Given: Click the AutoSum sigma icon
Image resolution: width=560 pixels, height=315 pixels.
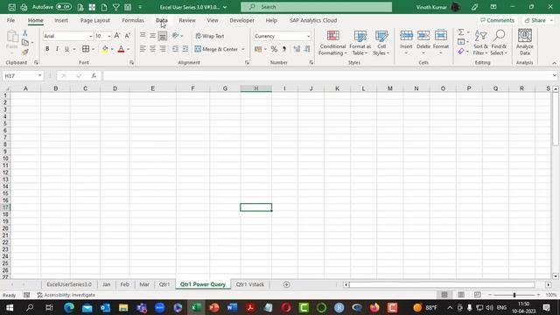Looking at the screenshot, I should pyautogui.click(x=461, y=32).
